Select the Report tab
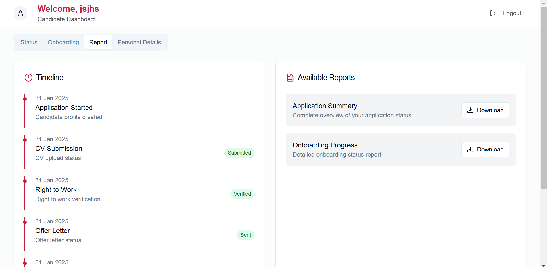The width and height of the screenshot is (547, 267). [98, 42]
